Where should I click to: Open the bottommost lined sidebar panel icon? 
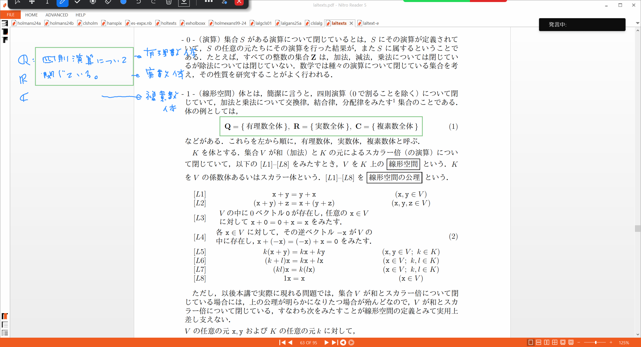[x=5, y=333]
